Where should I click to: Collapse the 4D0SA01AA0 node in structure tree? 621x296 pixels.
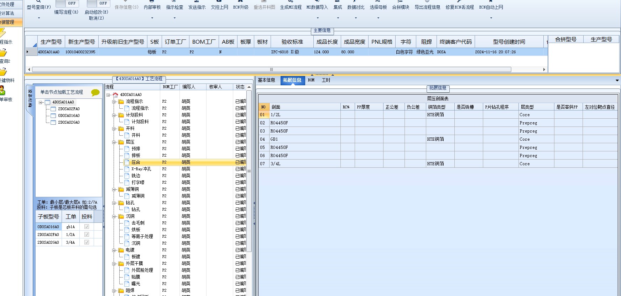pos(41,102)
